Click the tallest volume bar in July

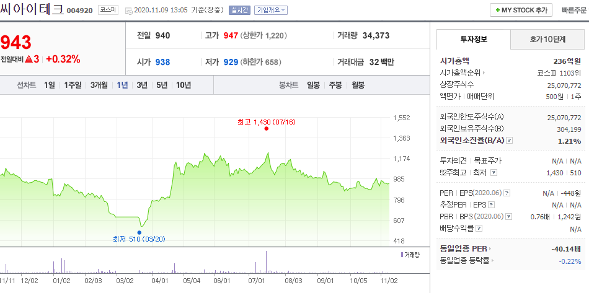267,261
